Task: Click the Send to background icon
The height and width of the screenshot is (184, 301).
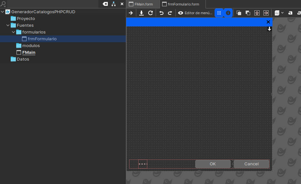Action: click(248, 13)
